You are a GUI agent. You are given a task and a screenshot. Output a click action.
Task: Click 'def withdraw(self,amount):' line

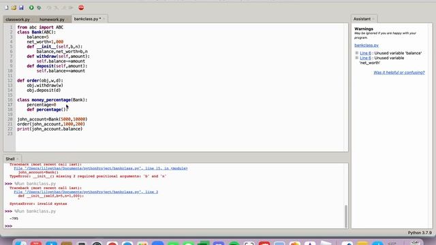(x=58, y=56)
